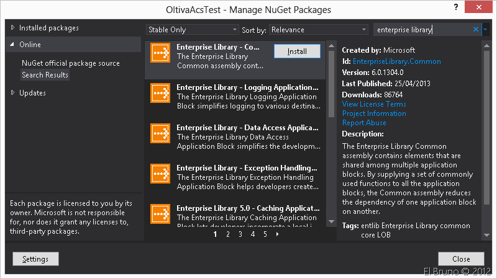Expand the Installed packages section

click(14, 28)
